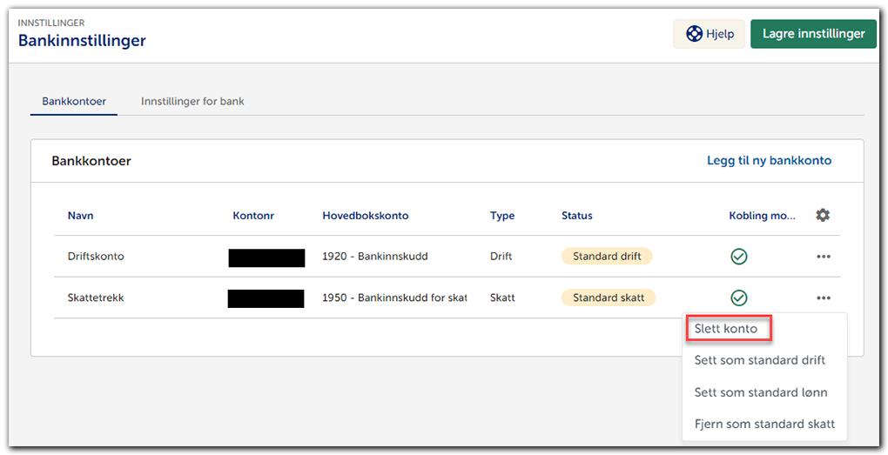This screenshot has width=888, height=455.
Task: Click the Standard skatt status badge
Action: pos(609,298)
